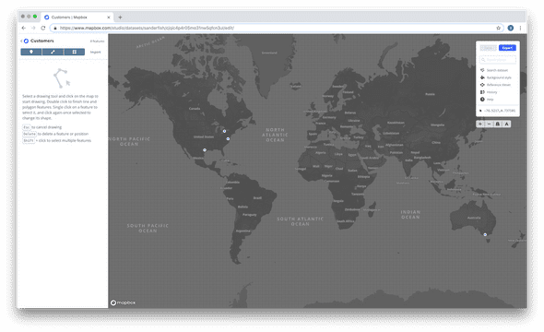This screenshot has height=332, width=544.
Task: Toggle the map lock control
Action: click(x=498, y=124)
